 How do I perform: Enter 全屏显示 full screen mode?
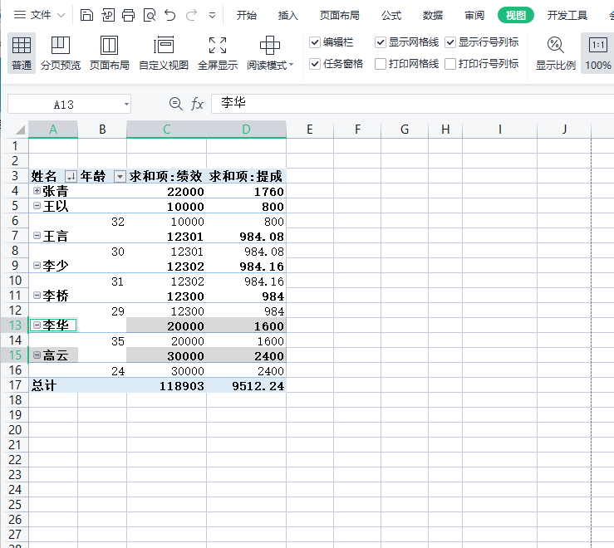tap(218, 53)
